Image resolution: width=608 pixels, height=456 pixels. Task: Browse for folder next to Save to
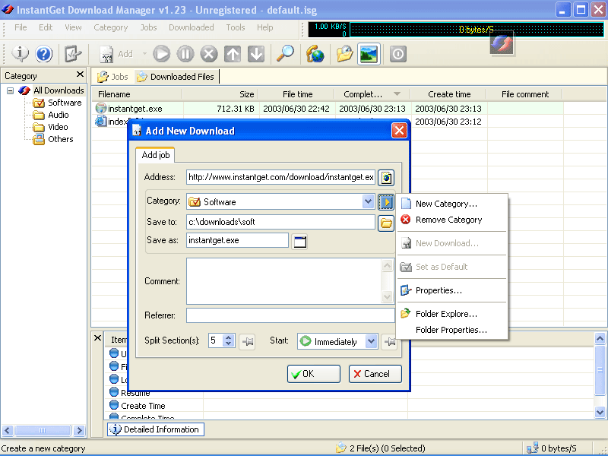tap(386, 223)
